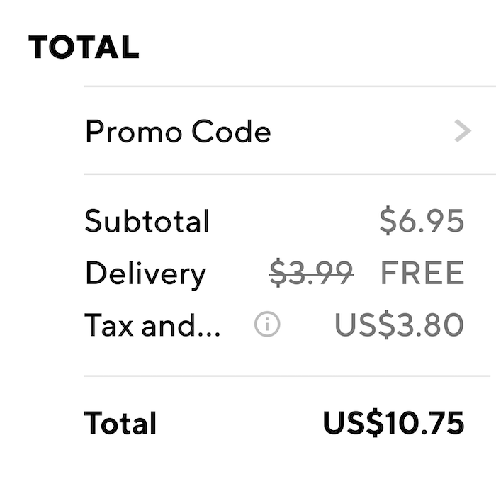Select the $6.95 subtotal amount
The height and width of the screenshot is (496, 496).
[x=422, y=220]
